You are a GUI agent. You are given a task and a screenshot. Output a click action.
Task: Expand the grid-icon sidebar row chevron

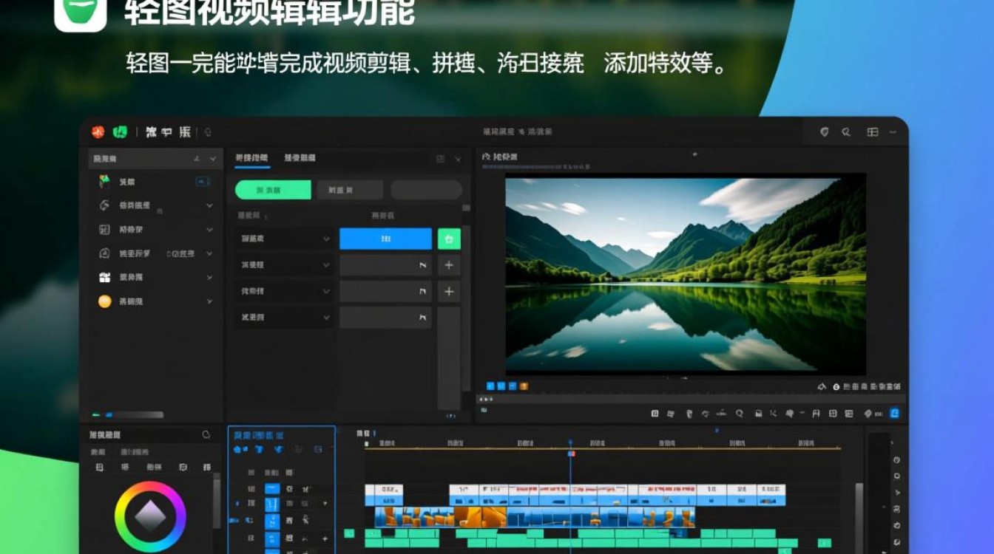click(209, 230)
